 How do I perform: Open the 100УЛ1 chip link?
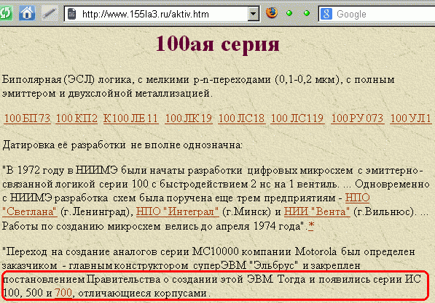[x=410, y=118]
